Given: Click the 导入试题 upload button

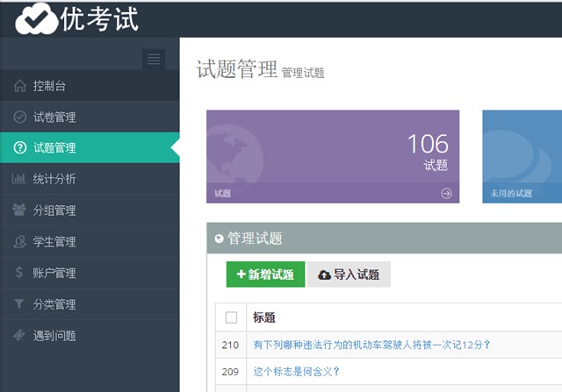Looking at the screenshot, I should click(x=349, y=274).
